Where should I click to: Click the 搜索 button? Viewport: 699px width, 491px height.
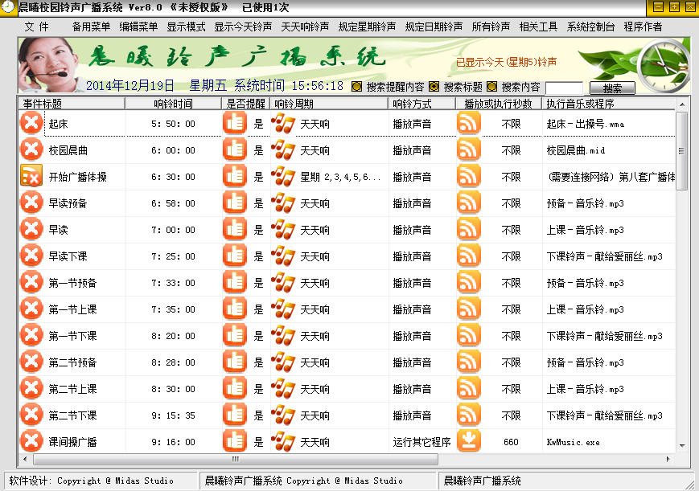coord(612,88)
